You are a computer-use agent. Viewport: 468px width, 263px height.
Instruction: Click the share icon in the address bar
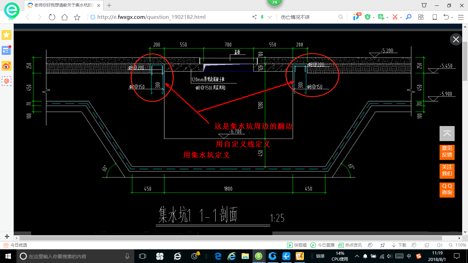pyautogui.click(x=255, y=17)
